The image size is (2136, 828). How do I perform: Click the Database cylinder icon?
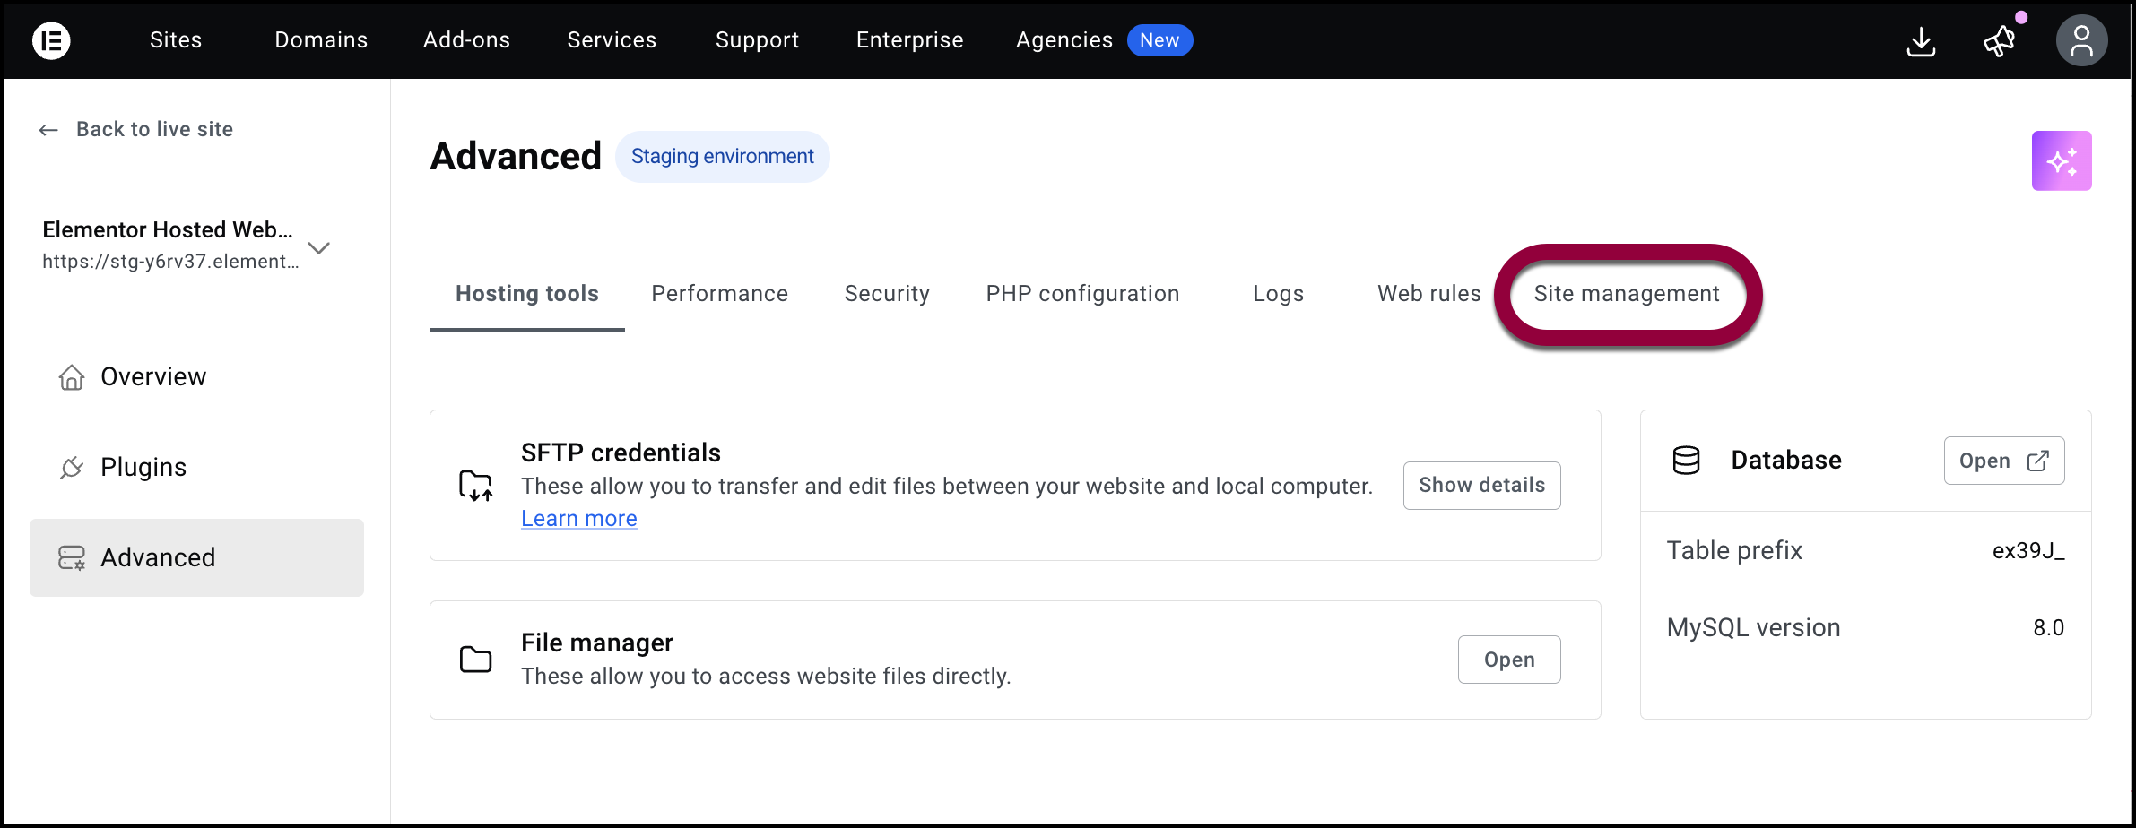point(1686,461)
